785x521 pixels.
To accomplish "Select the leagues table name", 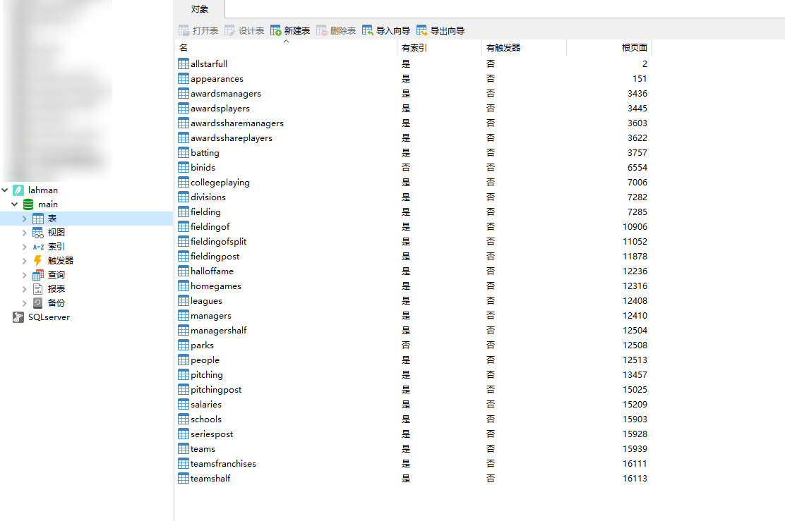I will (206, 300).
